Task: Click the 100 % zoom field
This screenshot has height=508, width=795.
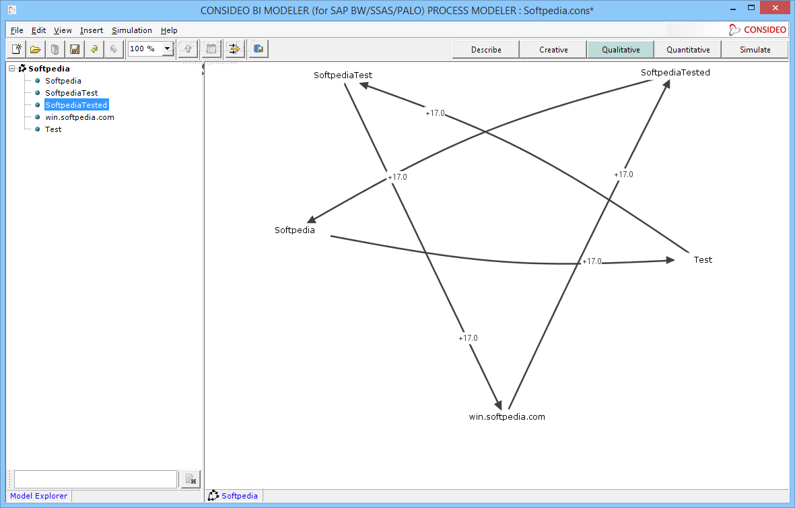Action: coord(145,49)
